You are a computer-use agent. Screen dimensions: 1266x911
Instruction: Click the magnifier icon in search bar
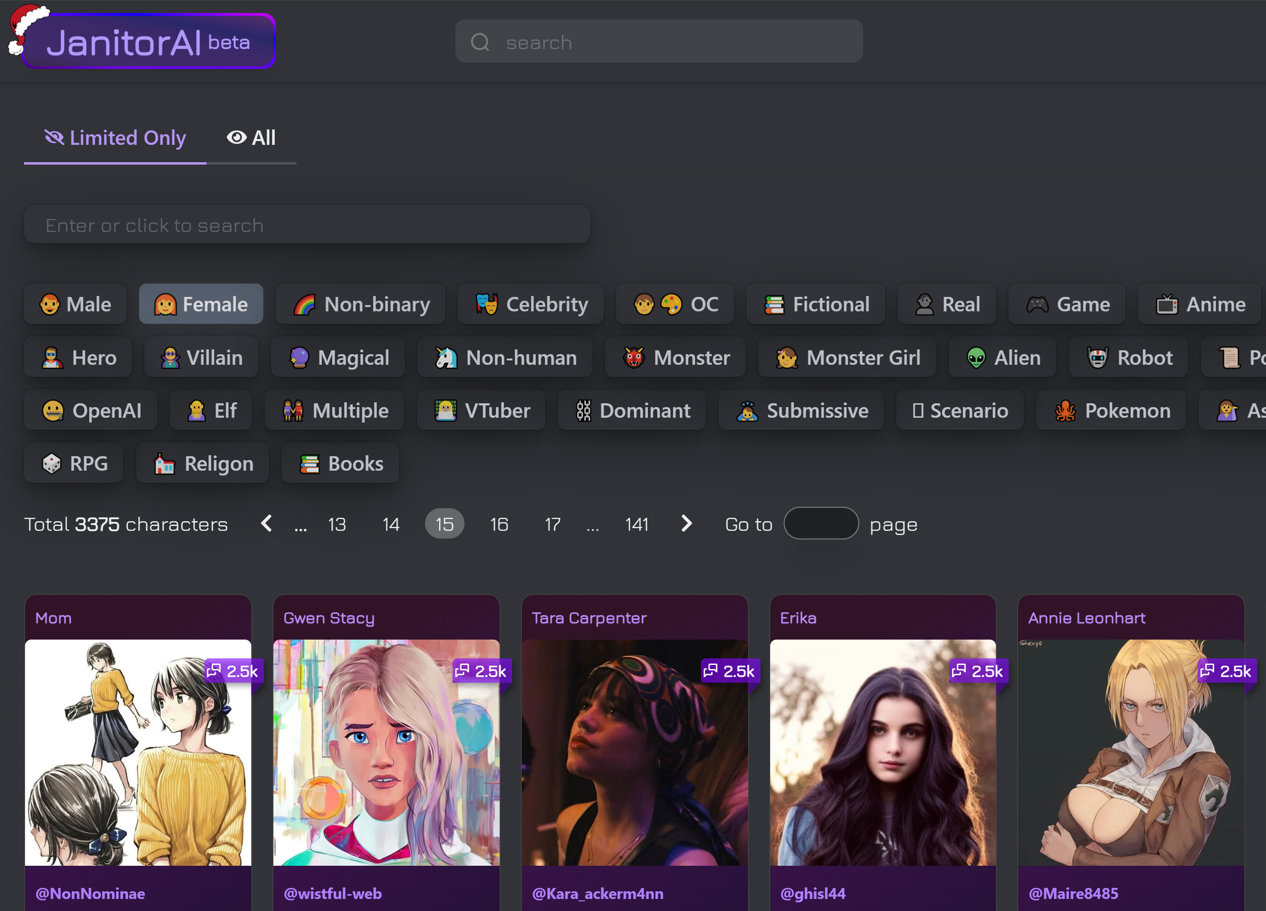(479, 42)
